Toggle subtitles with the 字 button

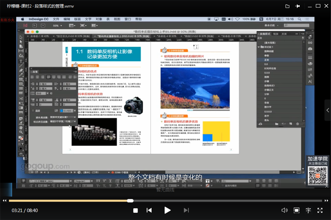[x=308, y=210]
